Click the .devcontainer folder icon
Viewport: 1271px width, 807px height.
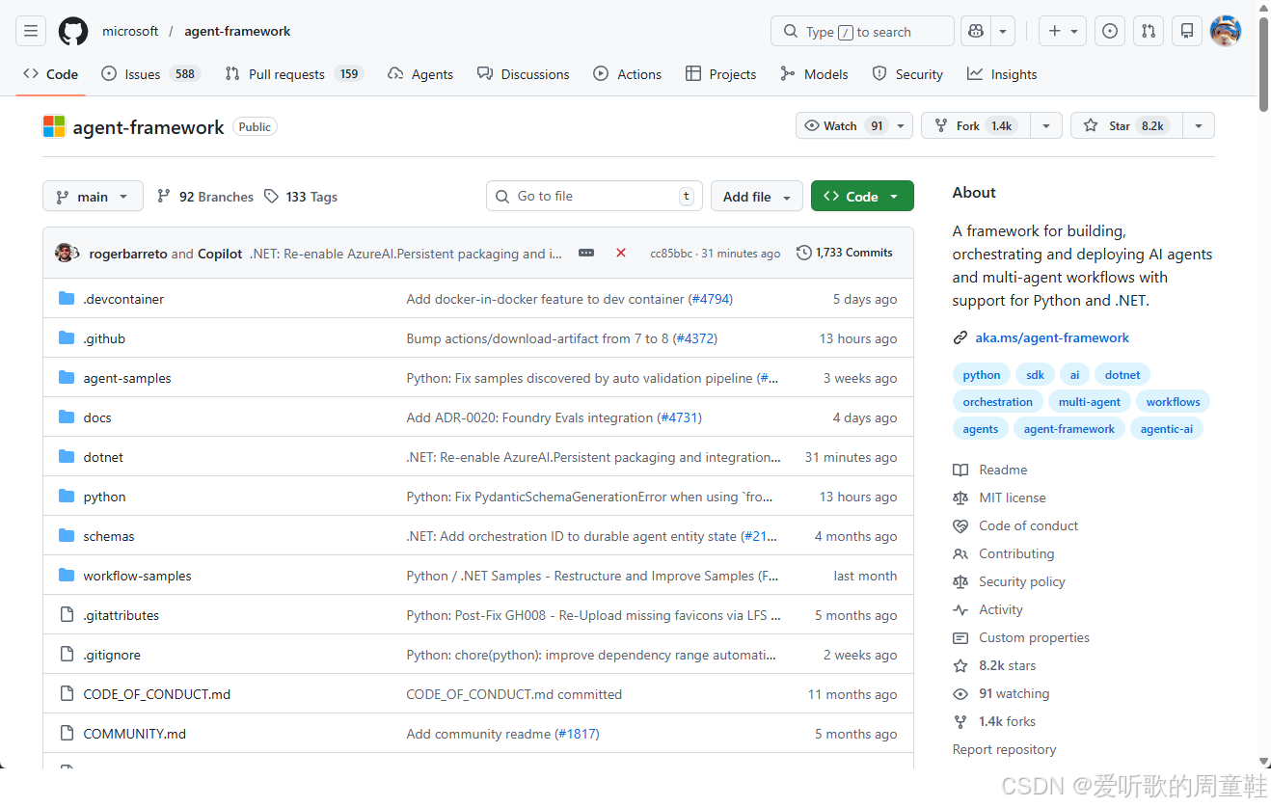(67, 299)
